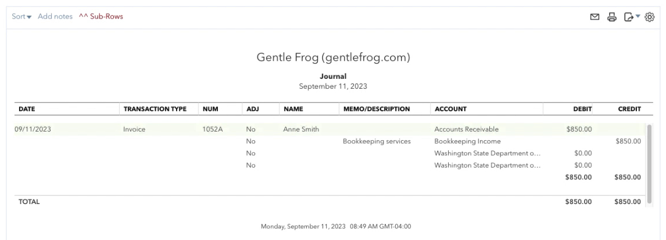Open the Invoice transaction link
666x240 pixels.
click(134, 129)
